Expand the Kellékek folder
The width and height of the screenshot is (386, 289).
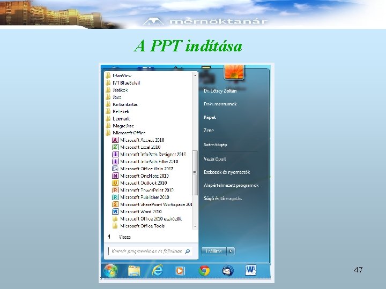coord(117,111)
